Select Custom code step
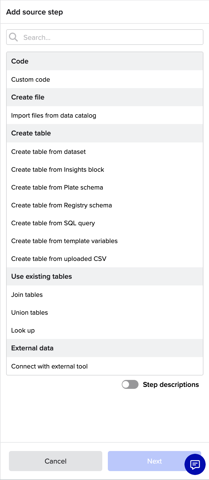The width and height of the screenshot is (209, 480). [x=105, y=79]
